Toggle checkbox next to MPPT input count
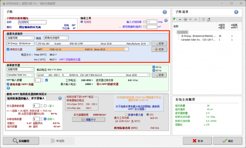Image resolution: width=246 pixels, height=148 pixels. (47, 80)
